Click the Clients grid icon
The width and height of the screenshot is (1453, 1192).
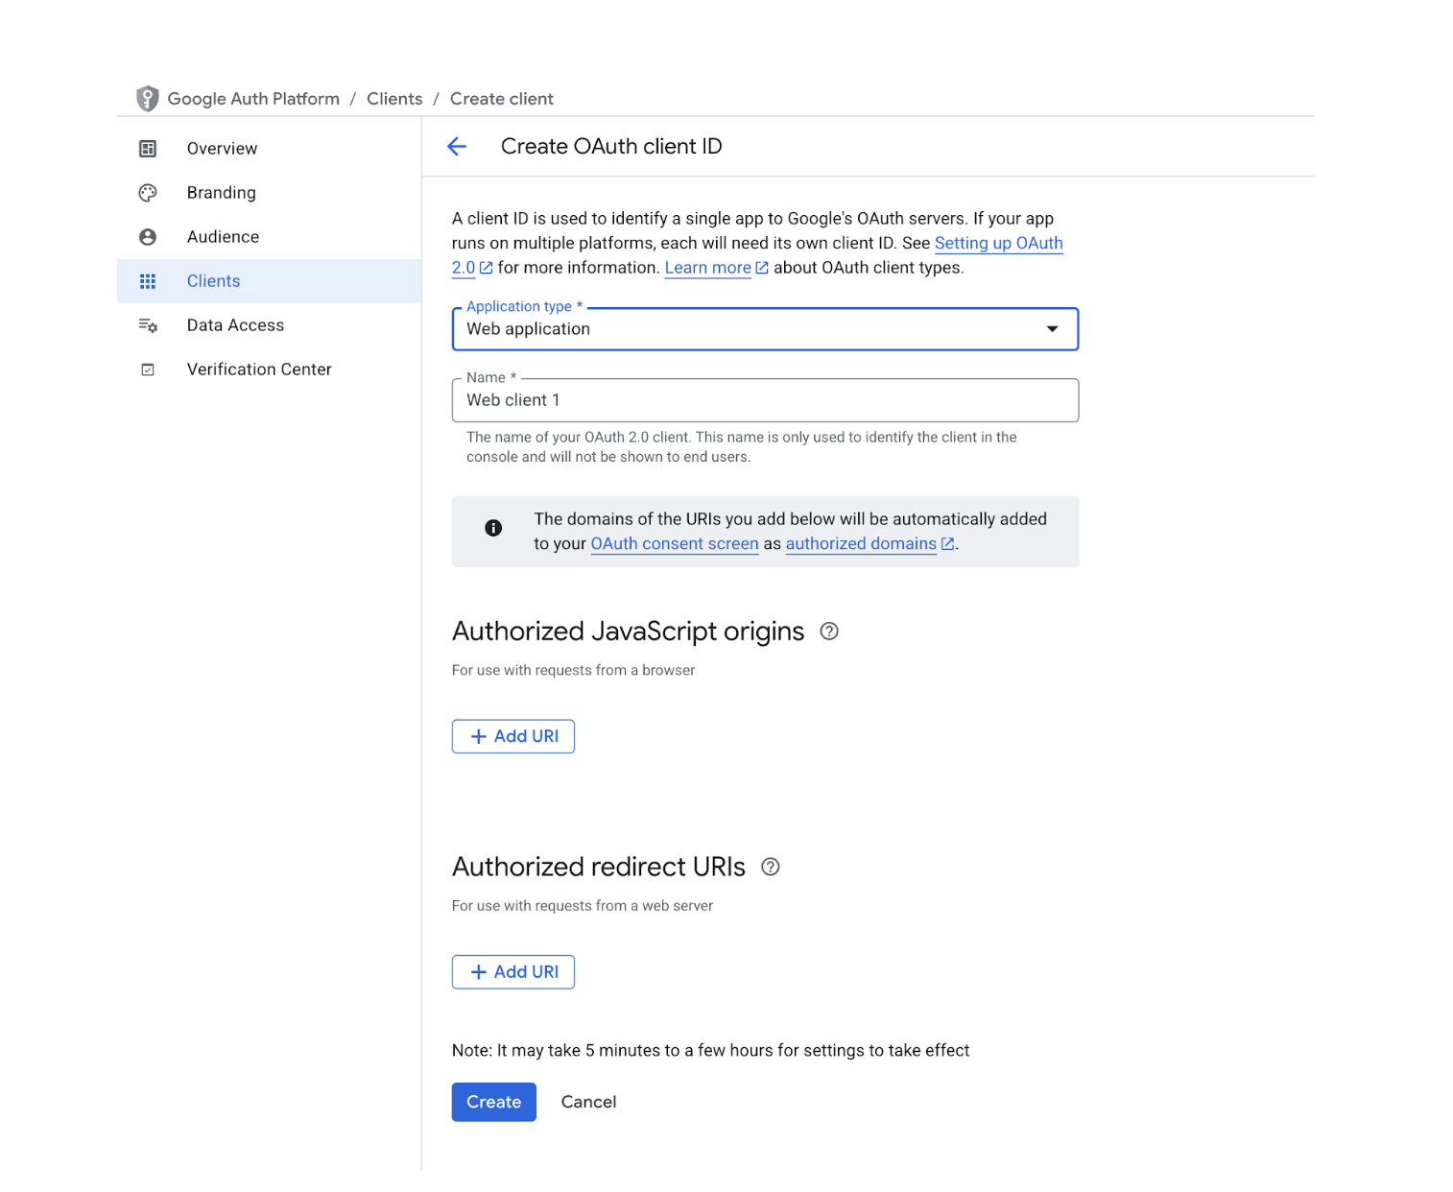[148, 281]
